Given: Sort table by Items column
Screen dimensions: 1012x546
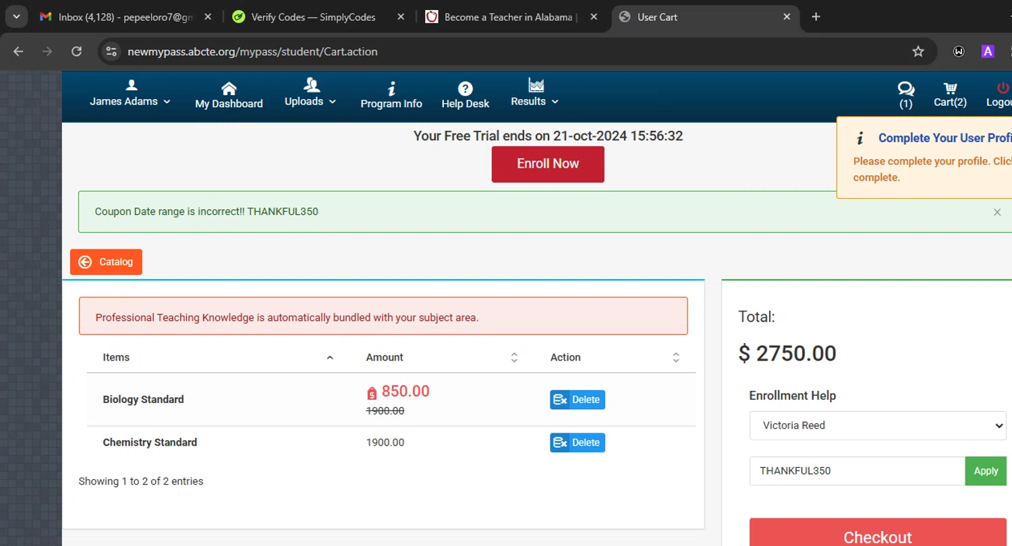Looking at the screenshot, I should coord(219,357).
